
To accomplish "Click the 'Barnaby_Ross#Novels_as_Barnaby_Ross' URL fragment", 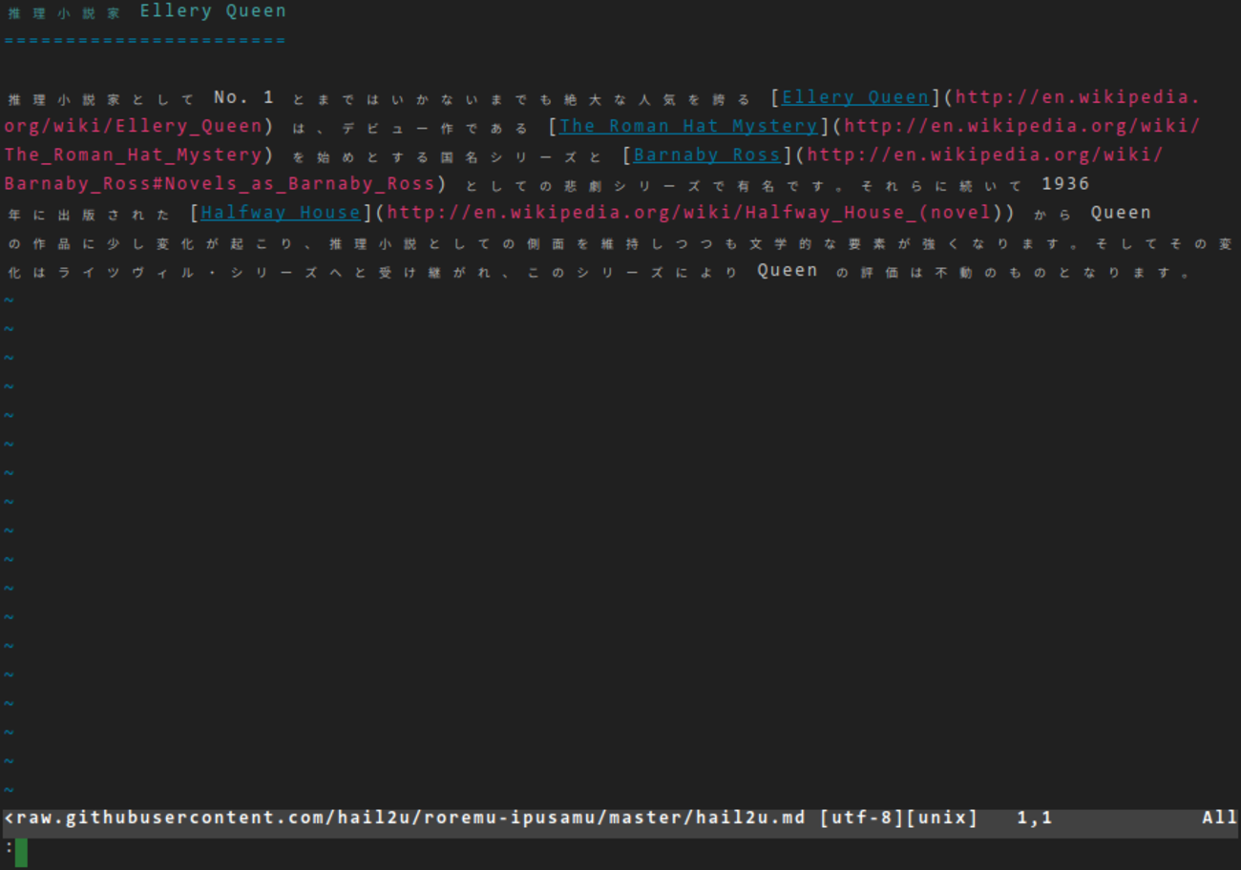I will pyautogui.click(x=220, y=183).
